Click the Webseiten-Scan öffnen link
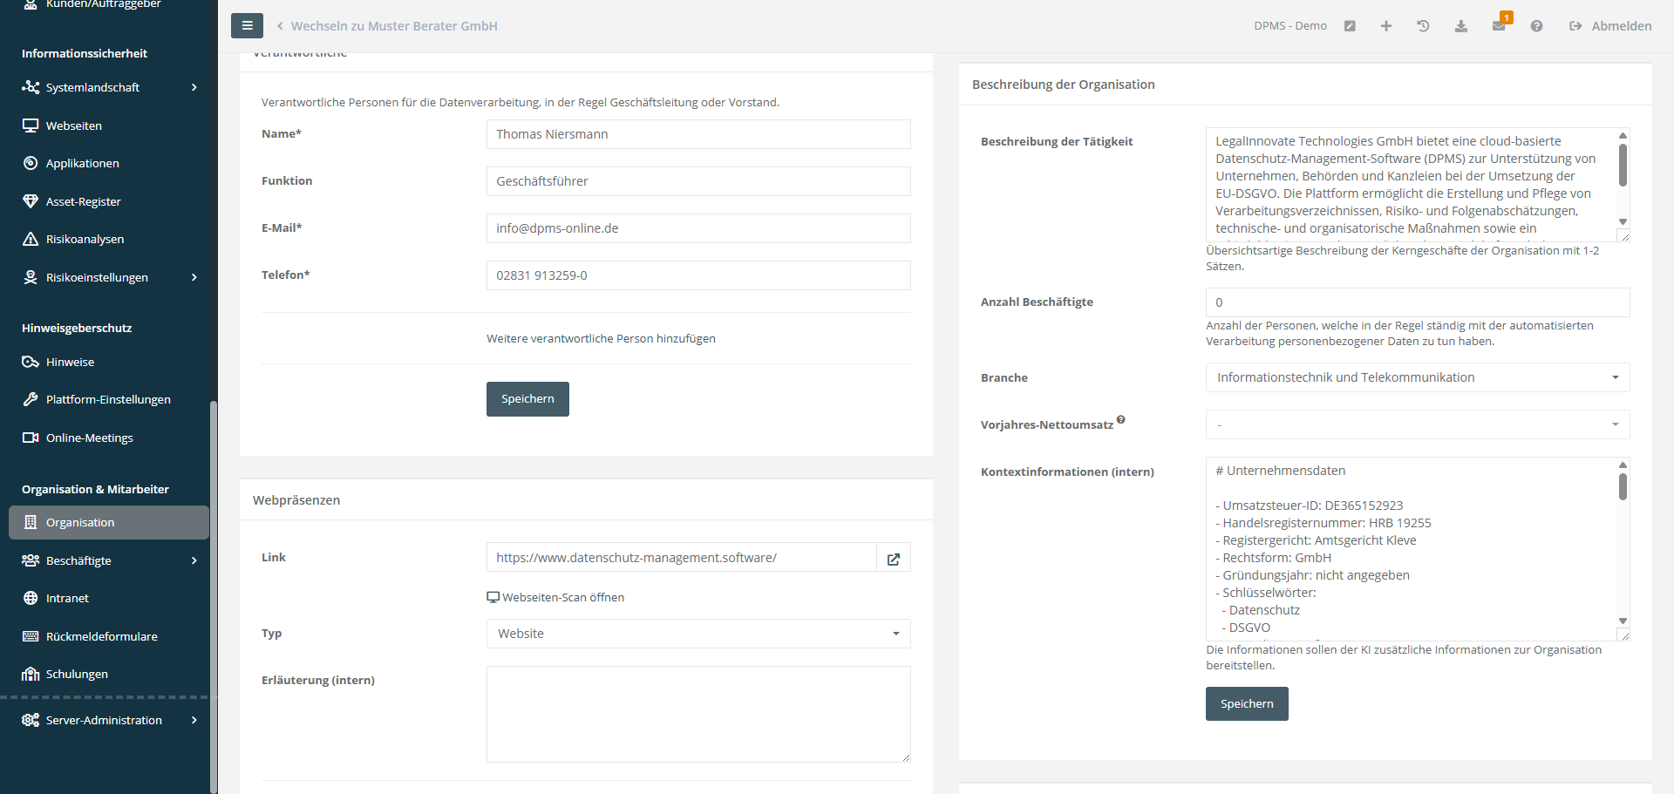The height and width of the screenshot is (794, 1674). [562, 597]
